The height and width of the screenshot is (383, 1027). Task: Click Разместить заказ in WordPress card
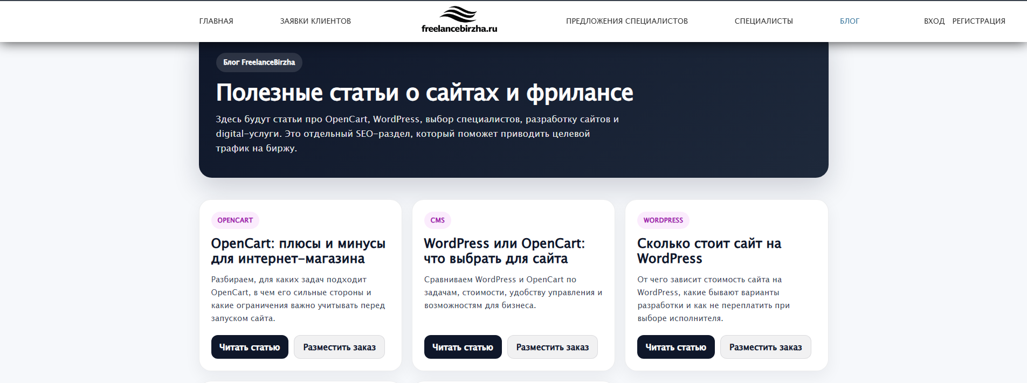766,347
